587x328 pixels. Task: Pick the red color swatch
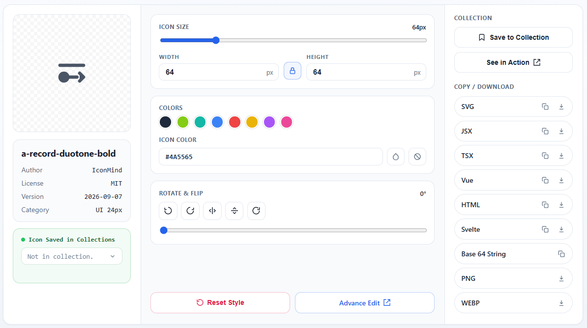pos(235,122)
